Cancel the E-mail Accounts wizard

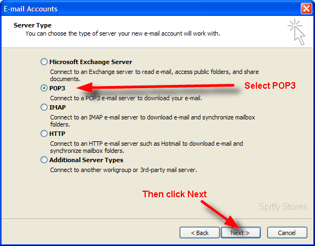[287, 233]
